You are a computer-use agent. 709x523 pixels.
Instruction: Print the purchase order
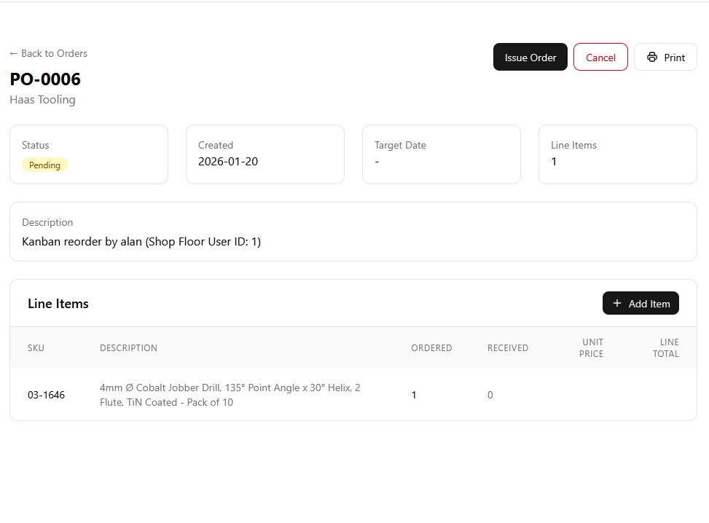tap(665, 57)
